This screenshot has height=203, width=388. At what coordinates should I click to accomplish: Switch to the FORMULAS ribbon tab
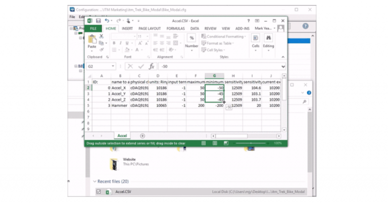[175, 28]
